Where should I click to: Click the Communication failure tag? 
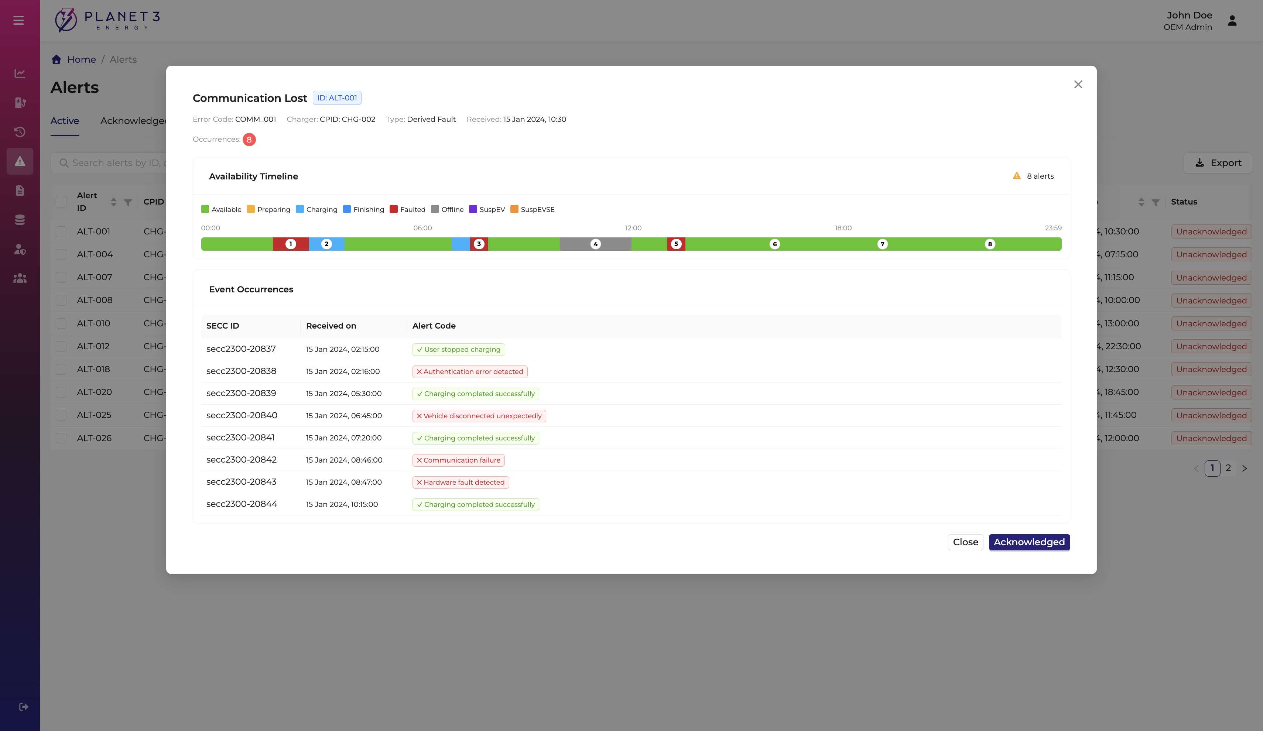[x=458, y=460]
